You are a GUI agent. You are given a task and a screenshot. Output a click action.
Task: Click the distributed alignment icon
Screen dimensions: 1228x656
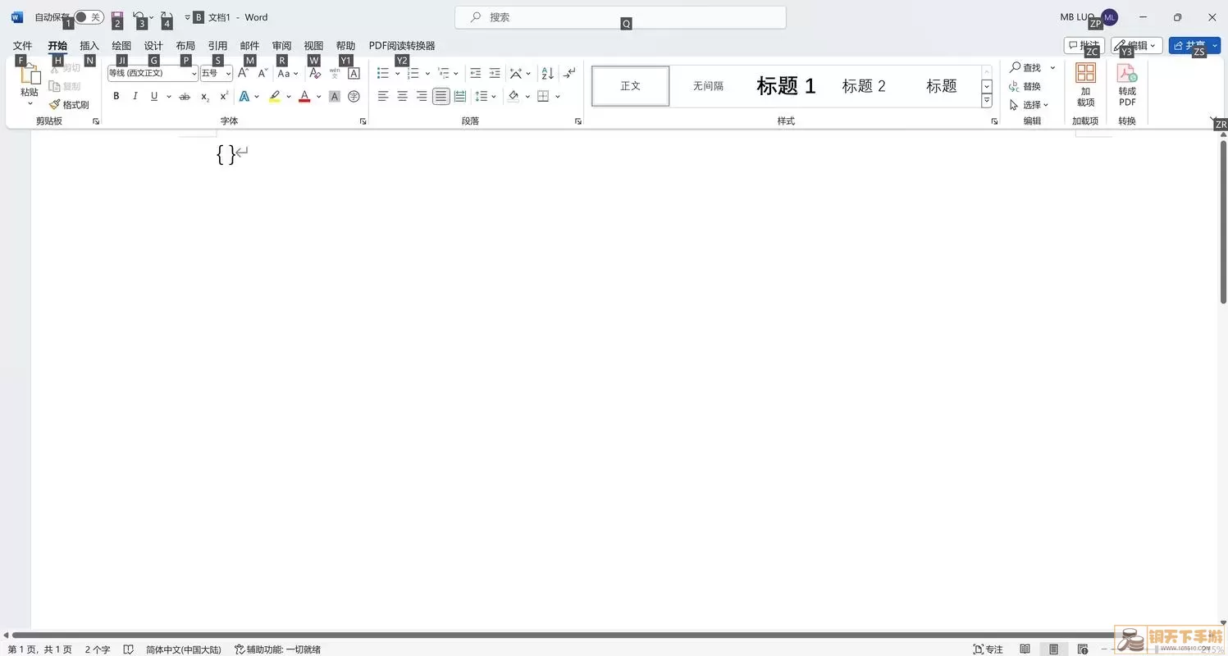(x=460, y=97)
